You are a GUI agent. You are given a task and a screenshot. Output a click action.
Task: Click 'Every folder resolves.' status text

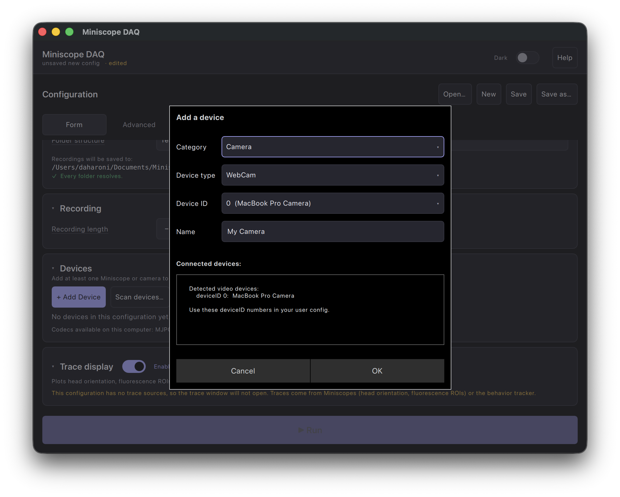91,176
